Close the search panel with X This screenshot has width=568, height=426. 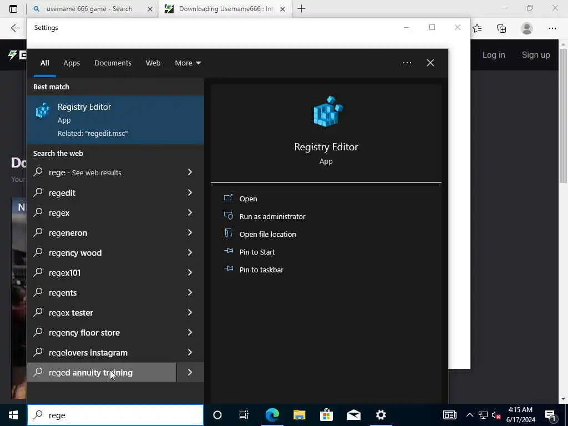tap(430, 63)
